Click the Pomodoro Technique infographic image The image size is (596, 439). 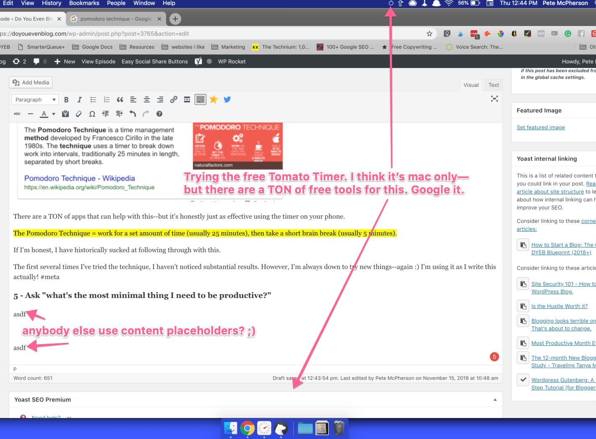pyautogui.click(x=238, y=146)
